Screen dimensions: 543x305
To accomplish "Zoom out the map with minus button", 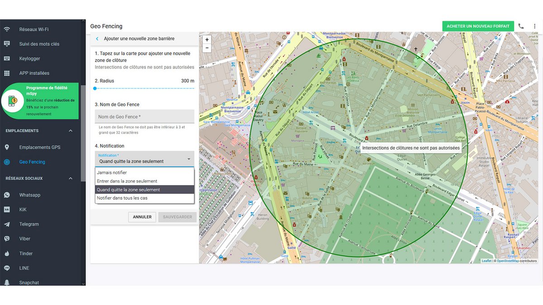I will point(207,47).
